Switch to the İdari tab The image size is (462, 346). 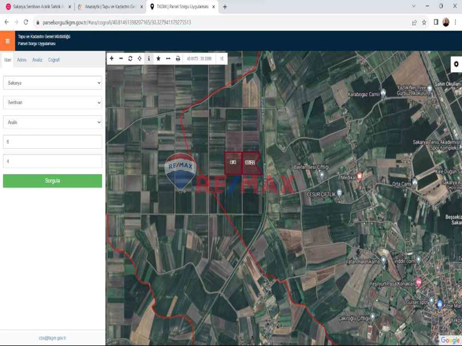click(8, 60)
